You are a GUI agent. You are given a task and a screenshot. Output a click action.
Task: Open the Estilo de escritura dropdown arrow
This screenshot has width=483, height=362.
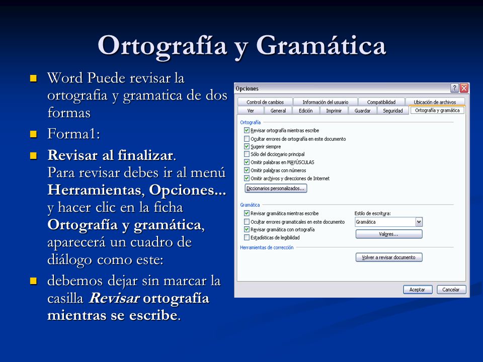pyautogui.click(x=419, y=222)
